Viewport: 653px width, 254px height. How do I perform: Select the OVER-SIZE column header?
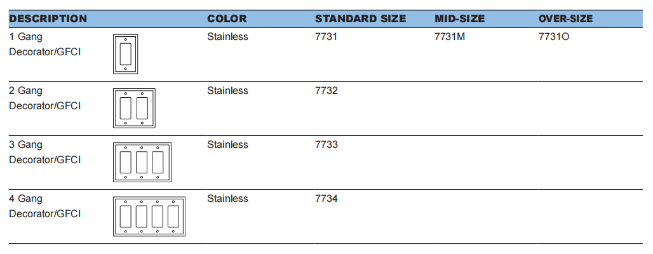click(x=565, y=19)
